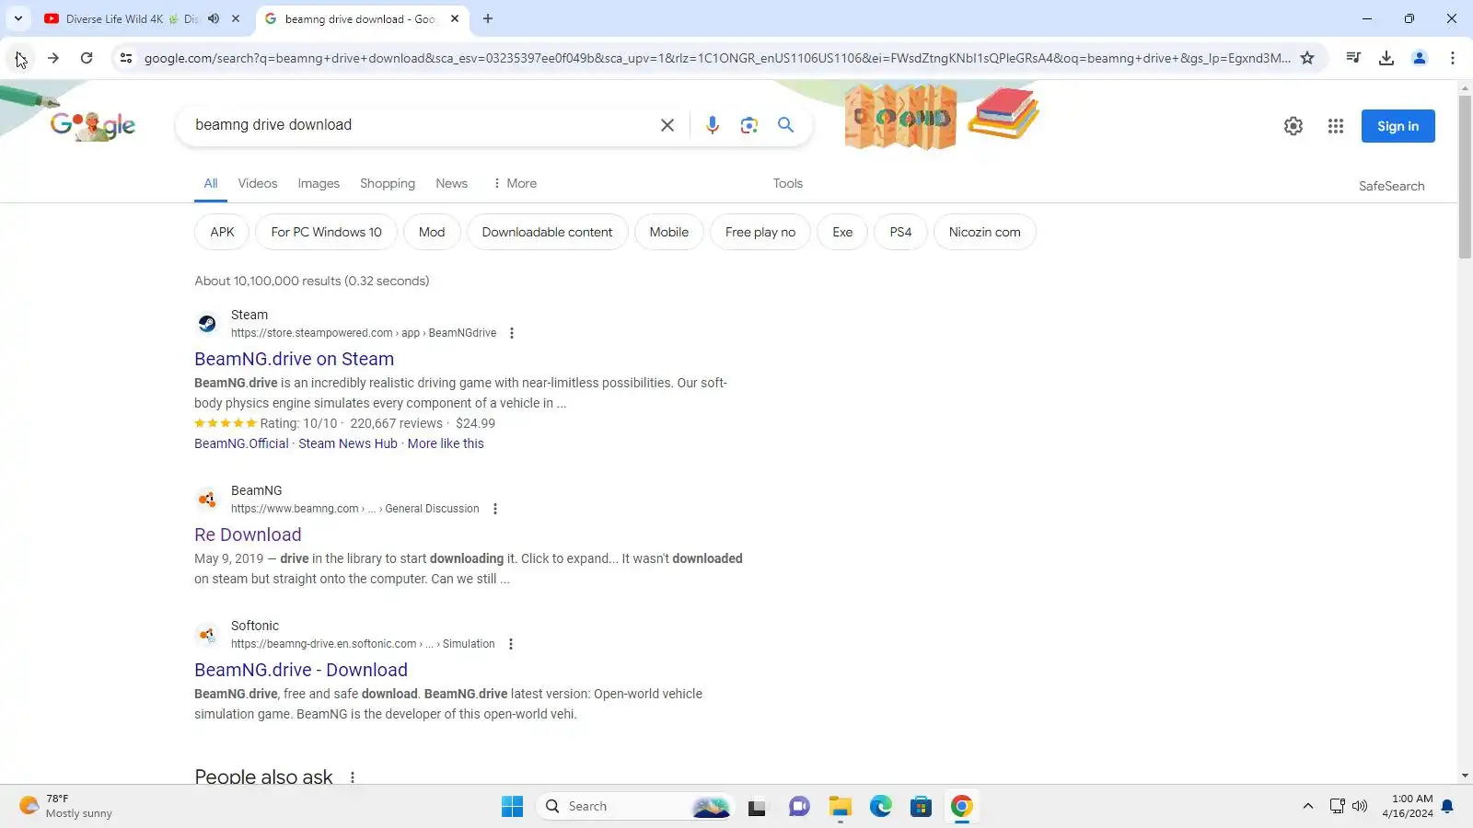
Task: Submit search with magnifier icon
Action: coord(785,125)
